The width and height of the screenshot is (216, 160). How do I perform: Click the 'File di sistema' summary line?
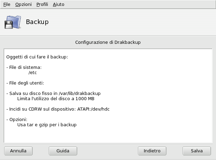(24, 67)
